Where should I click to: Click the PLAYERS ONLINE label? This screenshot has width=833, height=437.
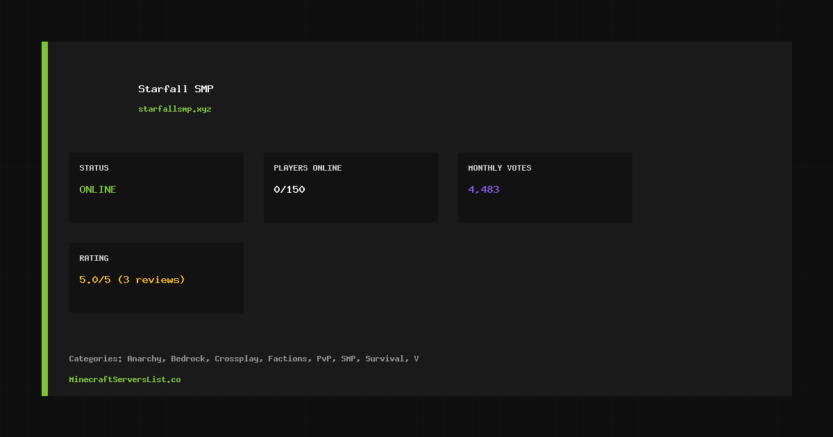click(308, 168)
